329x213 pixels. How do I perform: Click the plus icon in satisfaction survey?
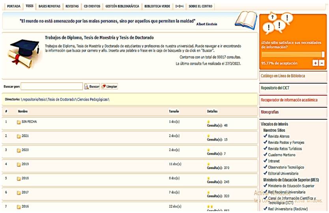click(315, 63)
